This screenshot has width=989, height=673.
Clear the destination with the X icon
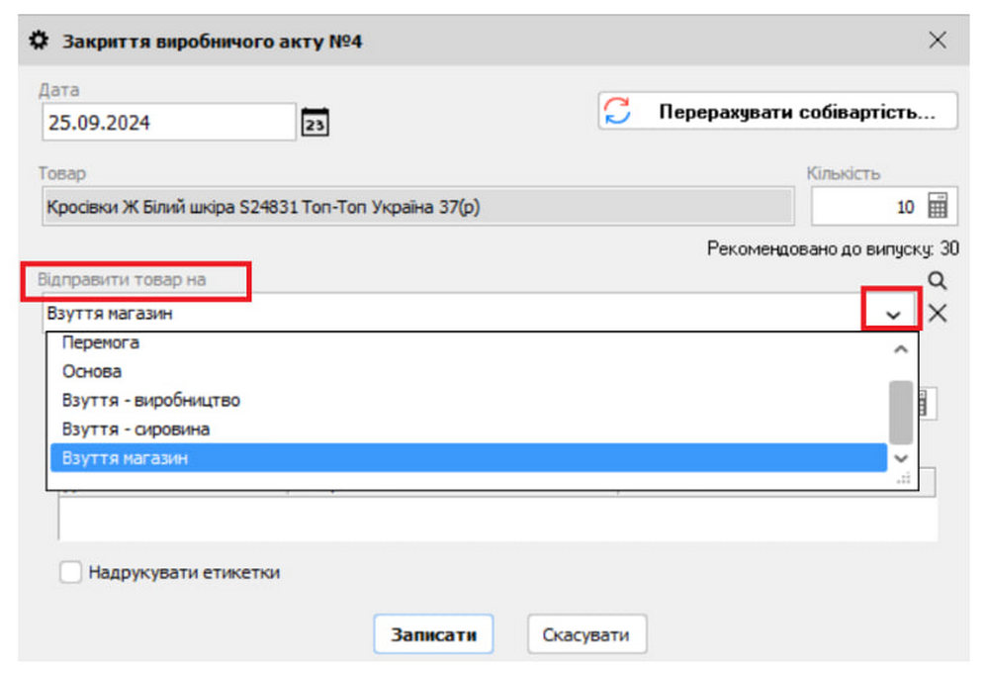[x=936, y=313]
